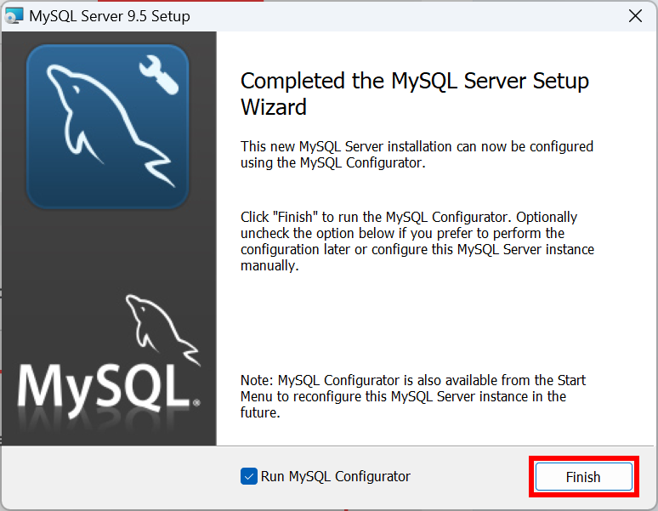658x511 pixels.
Task: Click the large MySQL wordmark in the sidebar
Action: (x=104, y=389)
